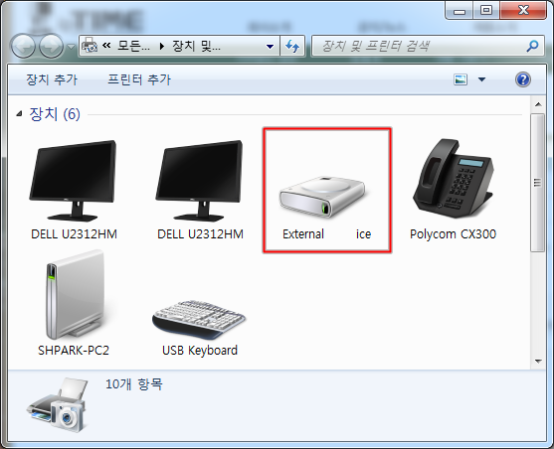Select the second DELL U2312HM monitor icon
The image size is (554, 449).
point(200,181)
